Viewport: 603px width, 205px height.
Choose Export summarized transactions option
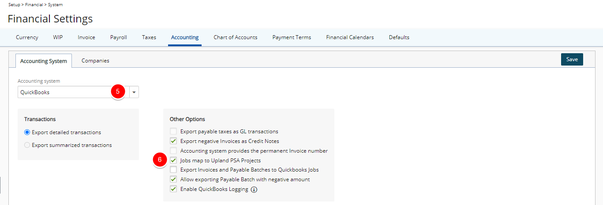[x=27, y=145]
